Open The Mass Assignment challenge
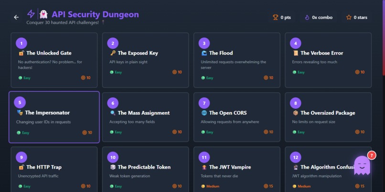The image size is (385, 192). point(145,117)
